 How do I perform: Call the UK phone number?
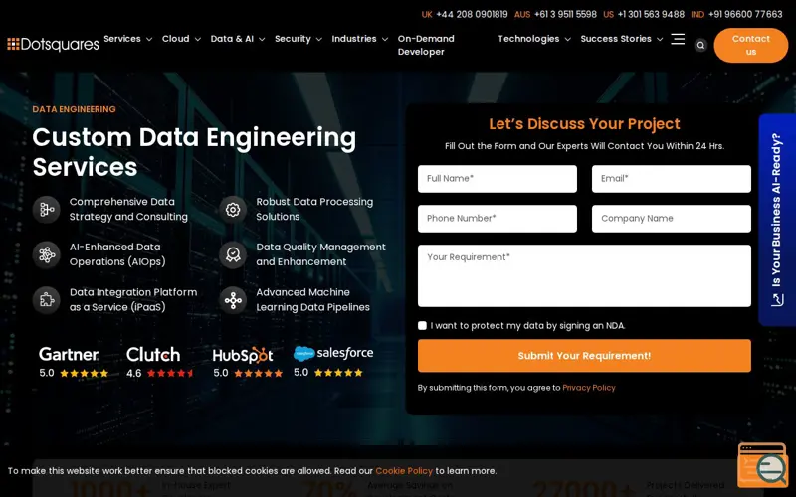click(x=472, y=14)
